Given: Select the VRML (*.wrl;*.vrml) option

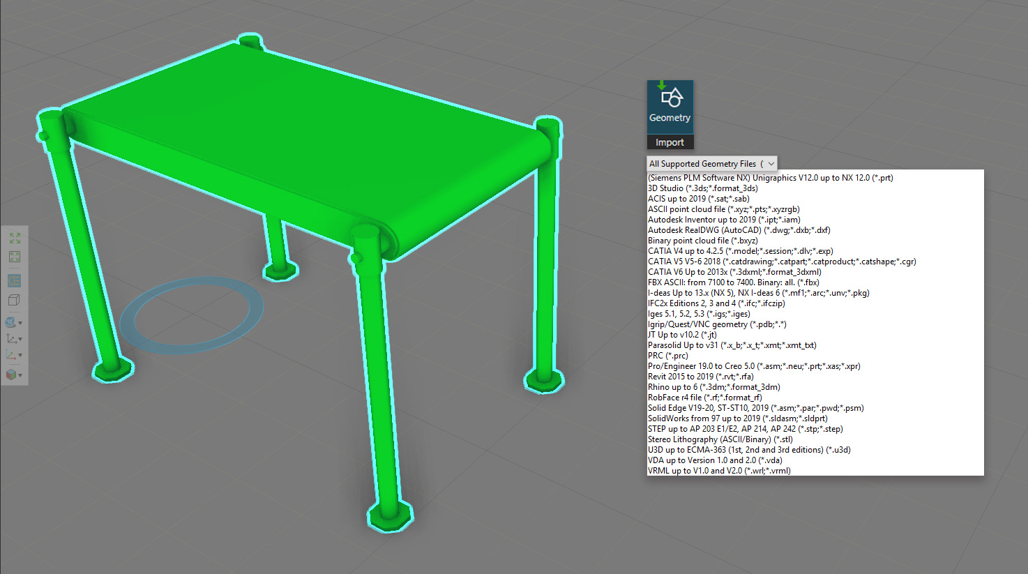Looking at the screenshot, I should coord(718,471).
